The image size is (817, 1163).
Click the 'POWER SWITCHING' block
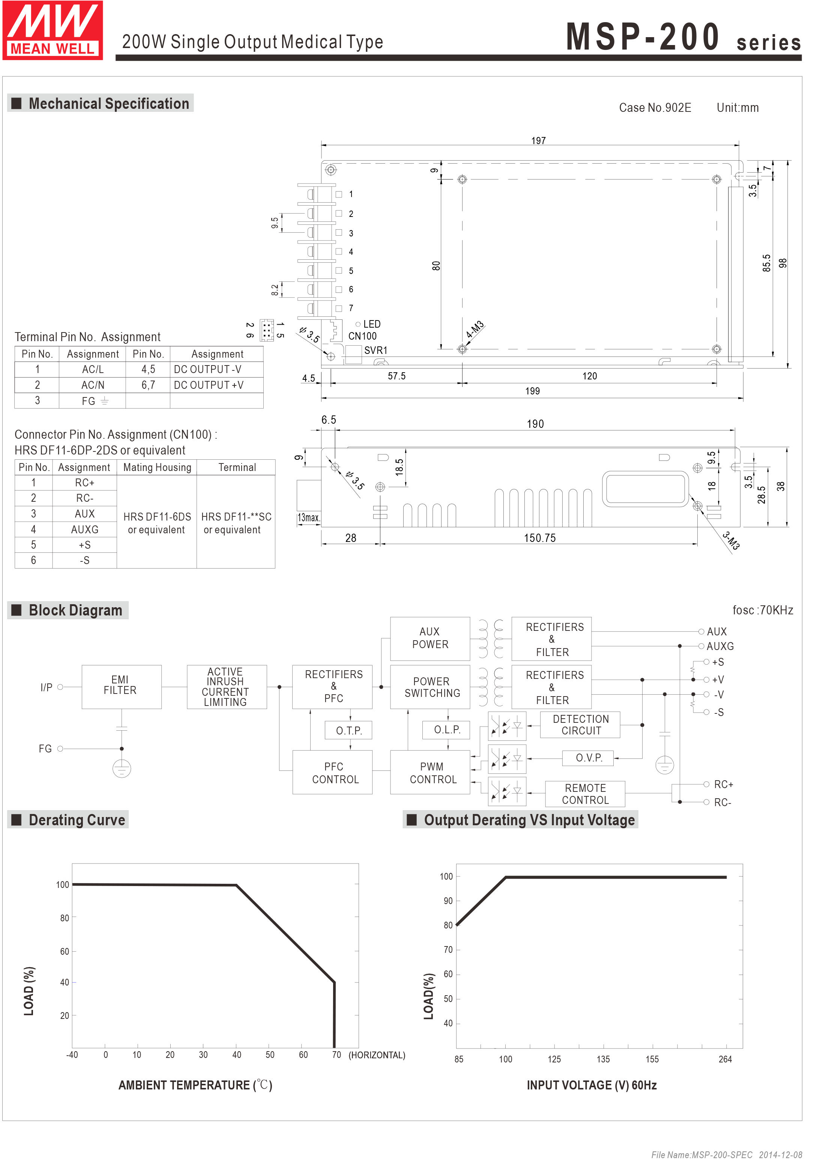click(430, 687)
